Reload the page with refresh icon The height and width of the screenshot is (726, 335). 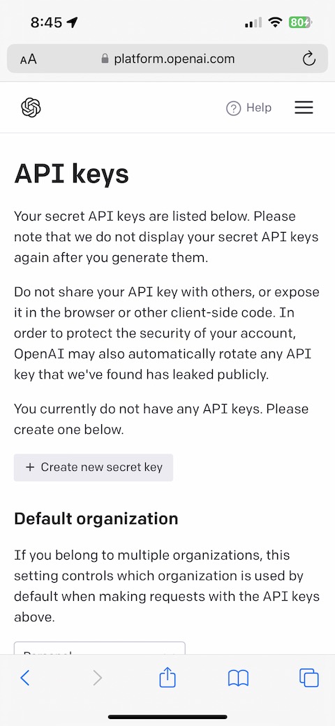tap(308, 59)
